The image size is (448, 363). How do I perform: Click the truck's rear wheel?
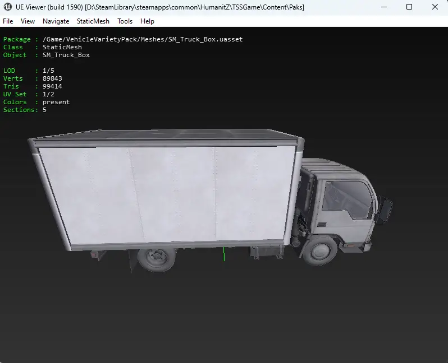tap(157, 259)
